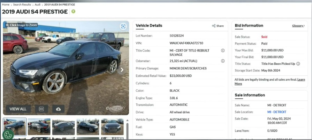Click the Title Status info icon
The image size is (312, 140).
click(298, 64)
